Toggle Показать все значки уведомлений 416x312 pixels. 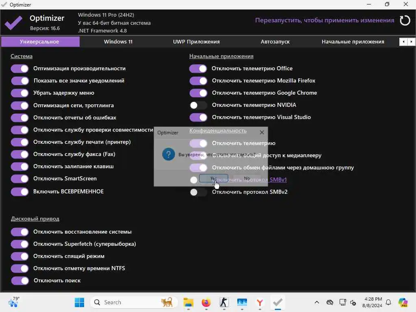click(19, 81)
